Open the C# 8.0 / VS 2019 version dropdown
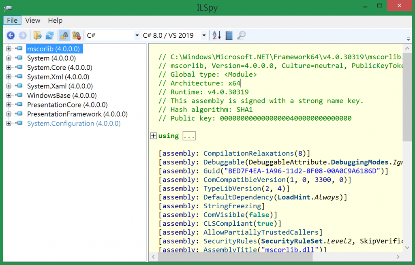Screen dimensions: 415x265 click(174, 35)
